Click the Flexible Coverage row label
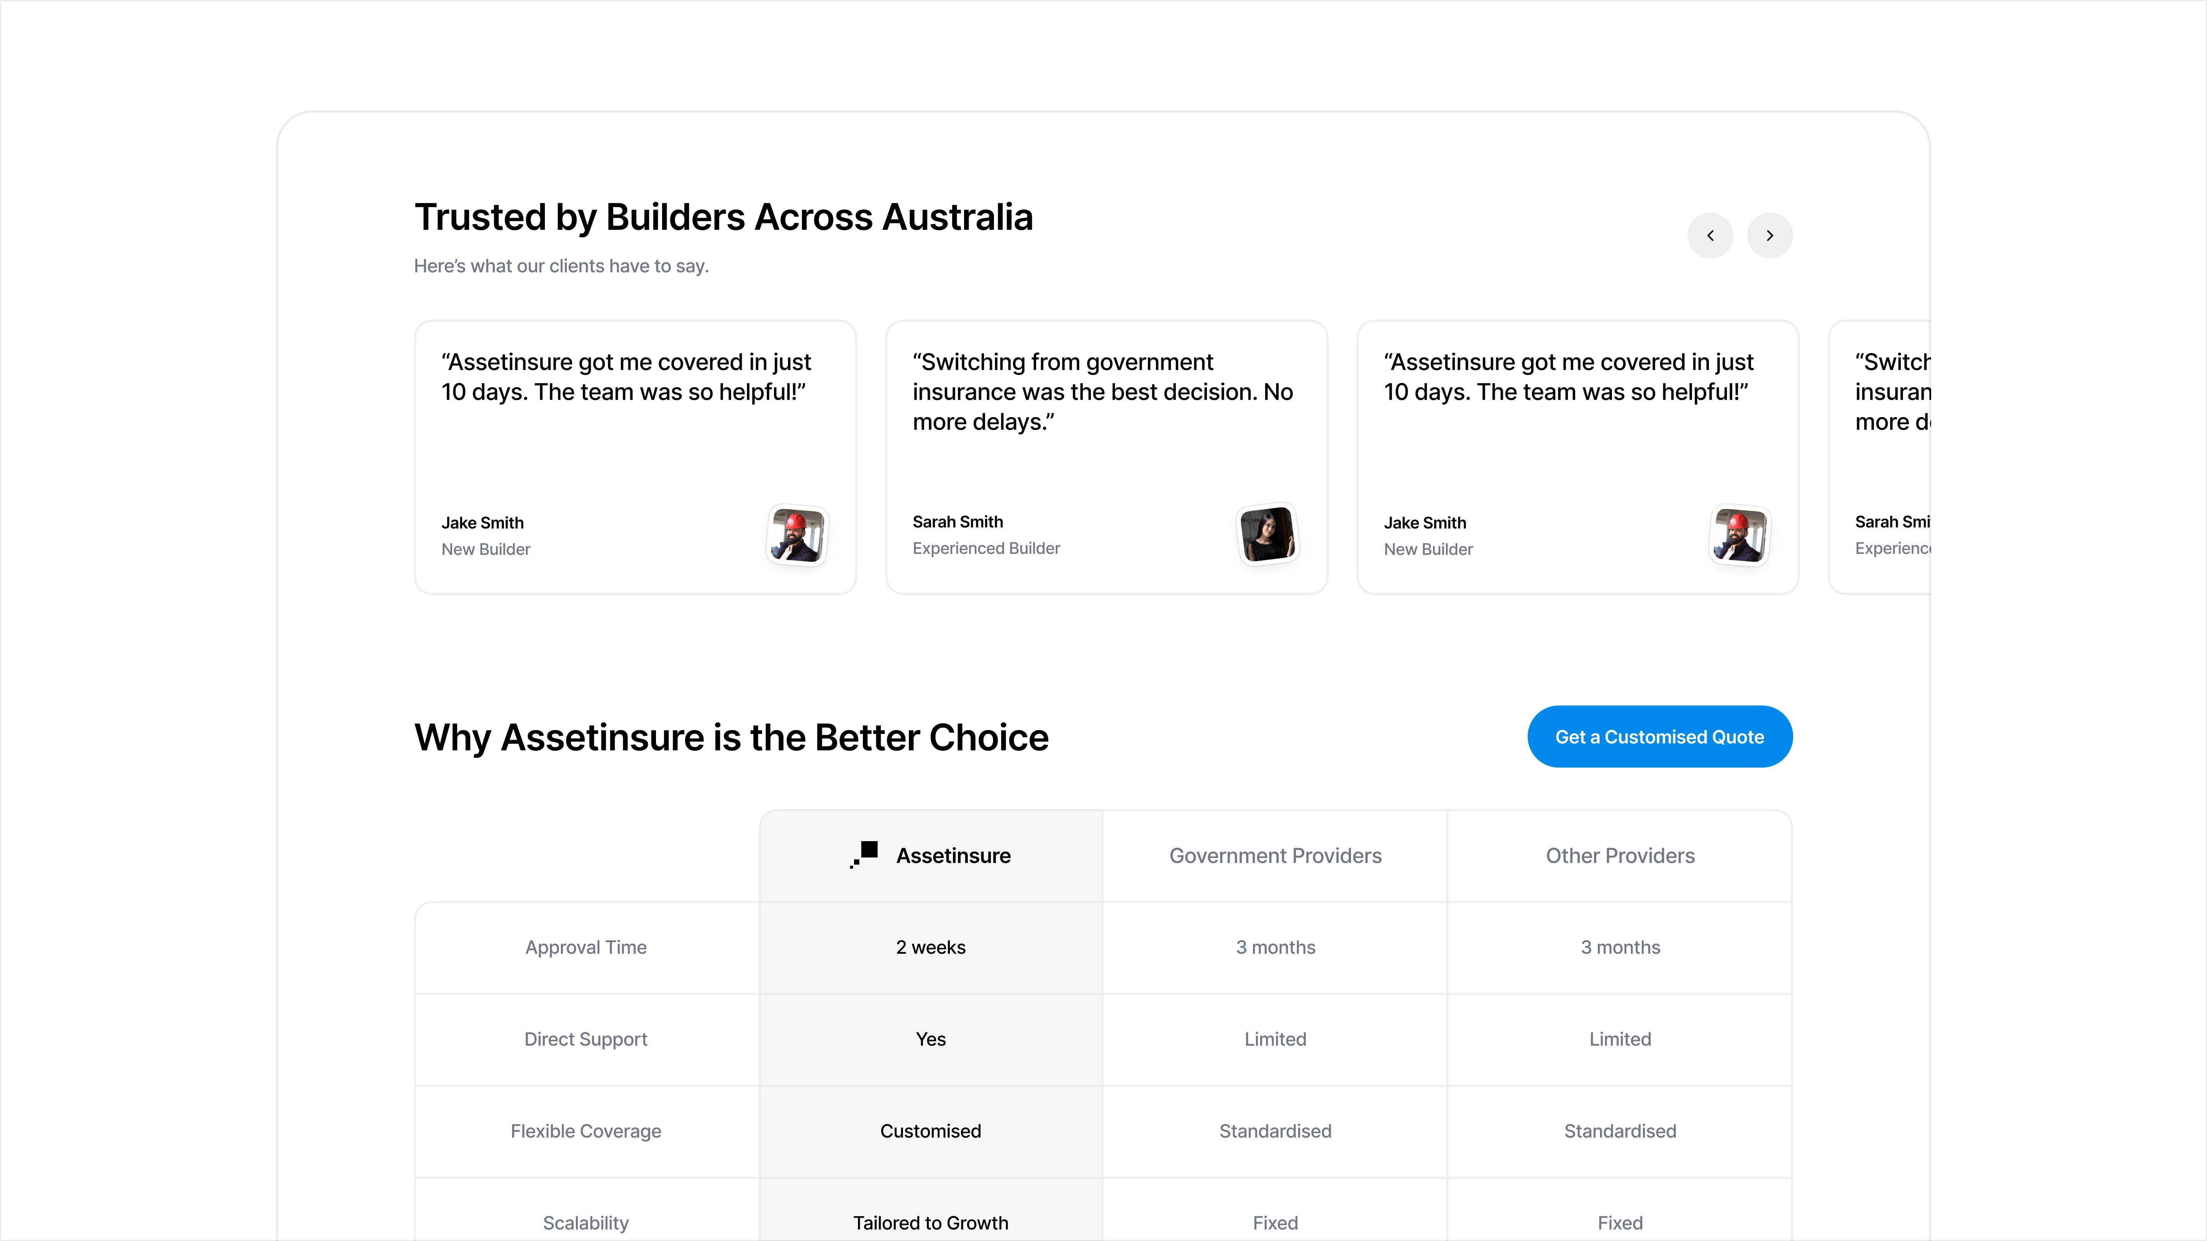The height and width of the screenshot is (1241, 2207). 586,1131
